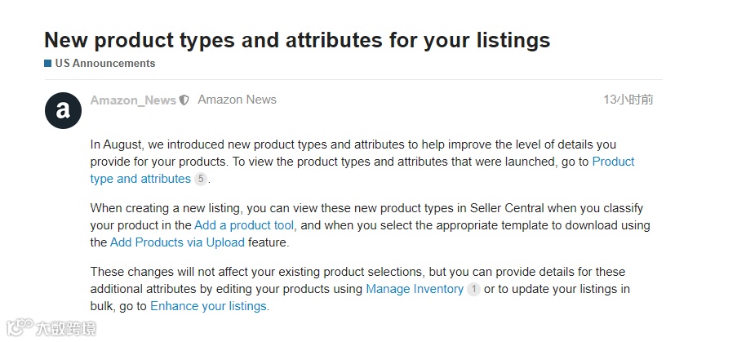Viewport: 737px width, 342px height.
Task: Click the topic title heading
Action: click(297, 39)
